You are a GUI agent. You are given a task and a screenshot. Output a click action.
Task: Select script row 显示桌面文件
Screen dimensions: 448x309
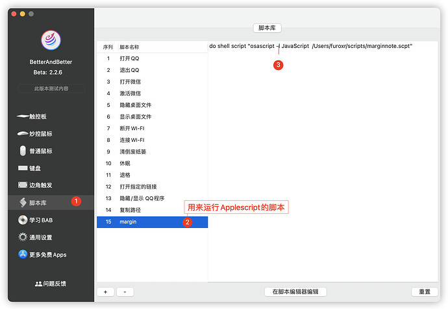click(153, 117)
